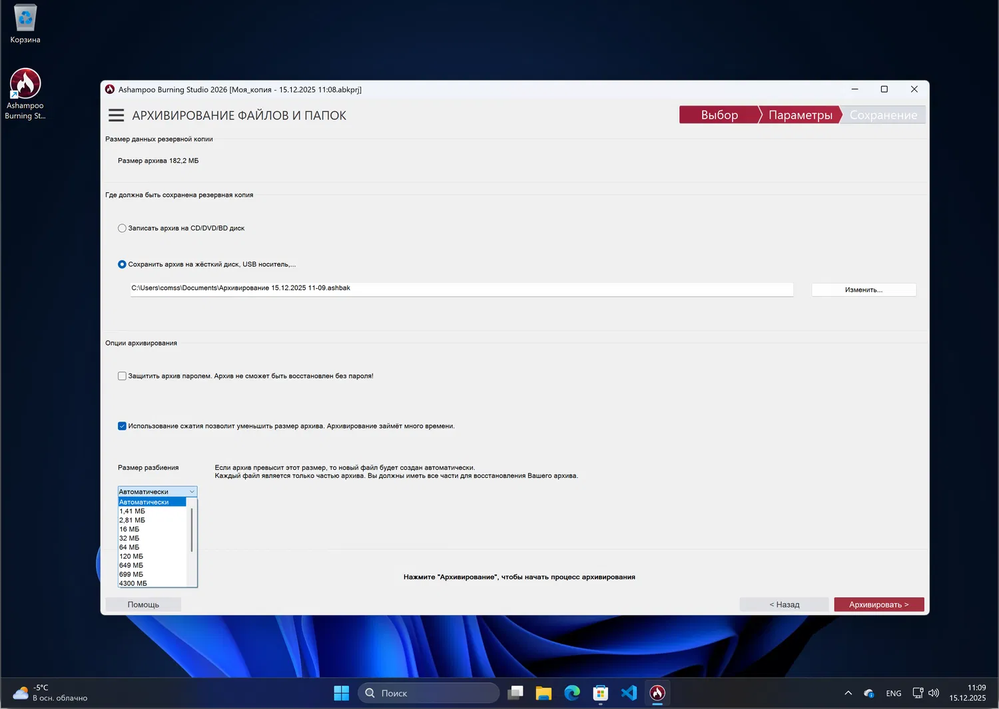The image size is (999, 709).
Task: Close the Ashampoo window
Action: point(914,89)
